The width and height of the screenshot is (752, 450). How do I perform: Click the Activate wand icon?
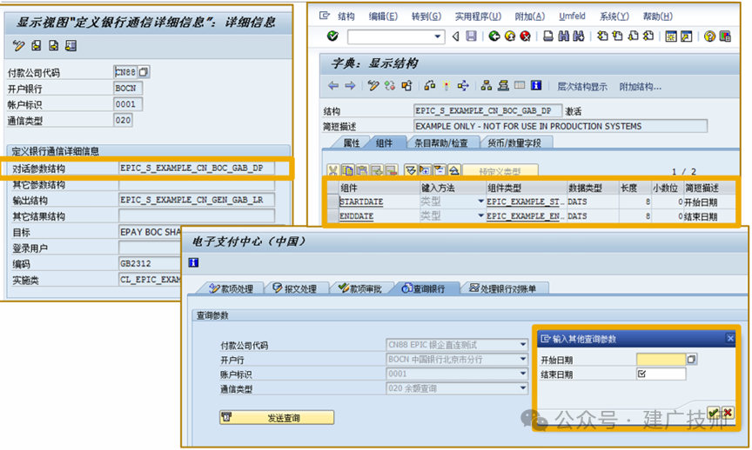pos(446,86)
